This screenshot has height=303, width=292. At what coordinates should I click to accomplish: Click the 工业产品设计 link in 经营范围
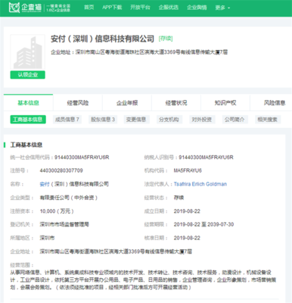pyautogui.click(x=35, y=280)
